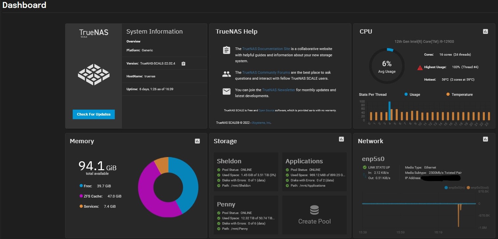Click the documentation clipboard icon in TrueNAS Help
This screenshot has width=498, height=239.
(x=226, y=50)
